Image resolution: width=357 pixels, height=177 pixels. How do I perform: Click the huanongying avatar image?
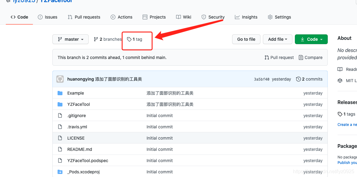pyautogui.click(x=60, y=79)
